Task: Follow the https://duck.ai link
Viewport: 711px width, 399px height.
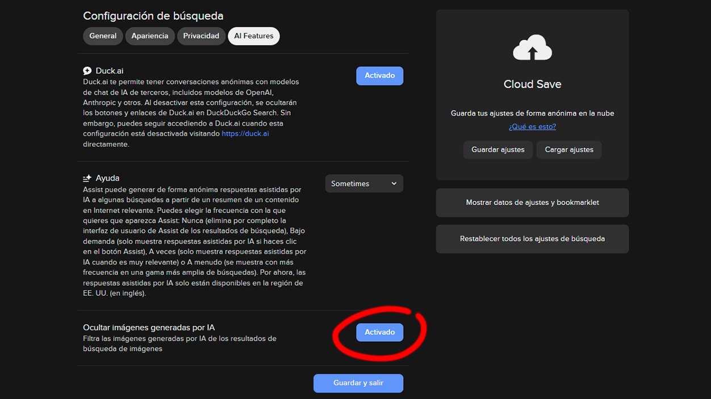Action: (x=245, y=134)
